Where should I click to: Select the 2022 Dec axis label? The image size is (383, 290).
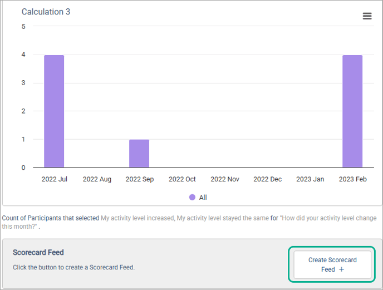[267, 179]
